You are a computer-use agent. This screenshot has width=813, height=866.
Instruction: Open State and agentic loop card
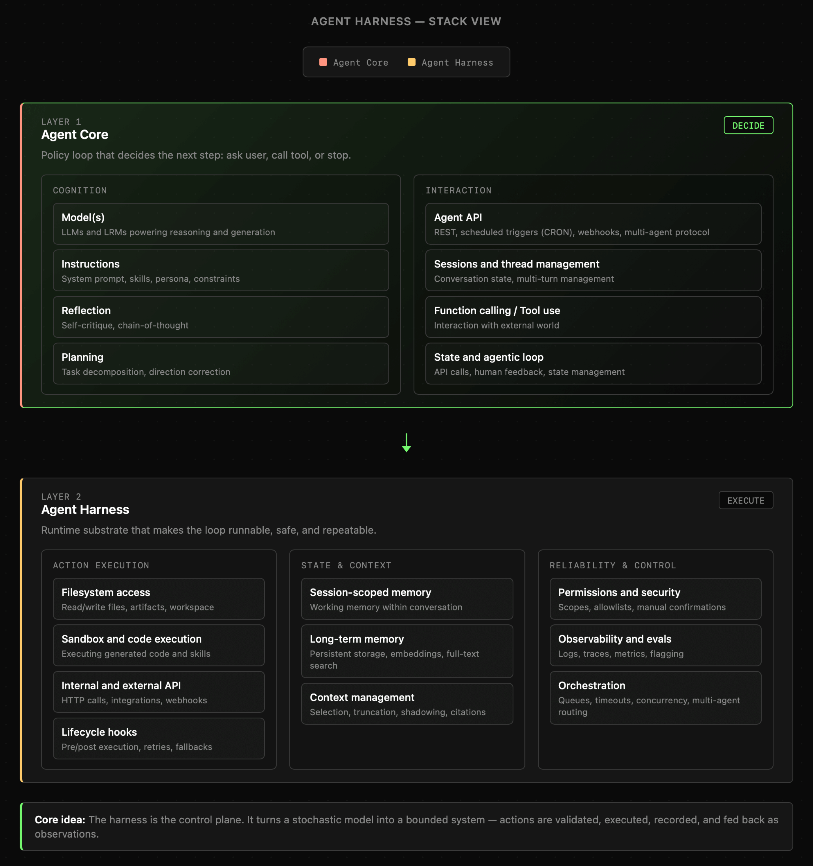(x=593, y=364)
